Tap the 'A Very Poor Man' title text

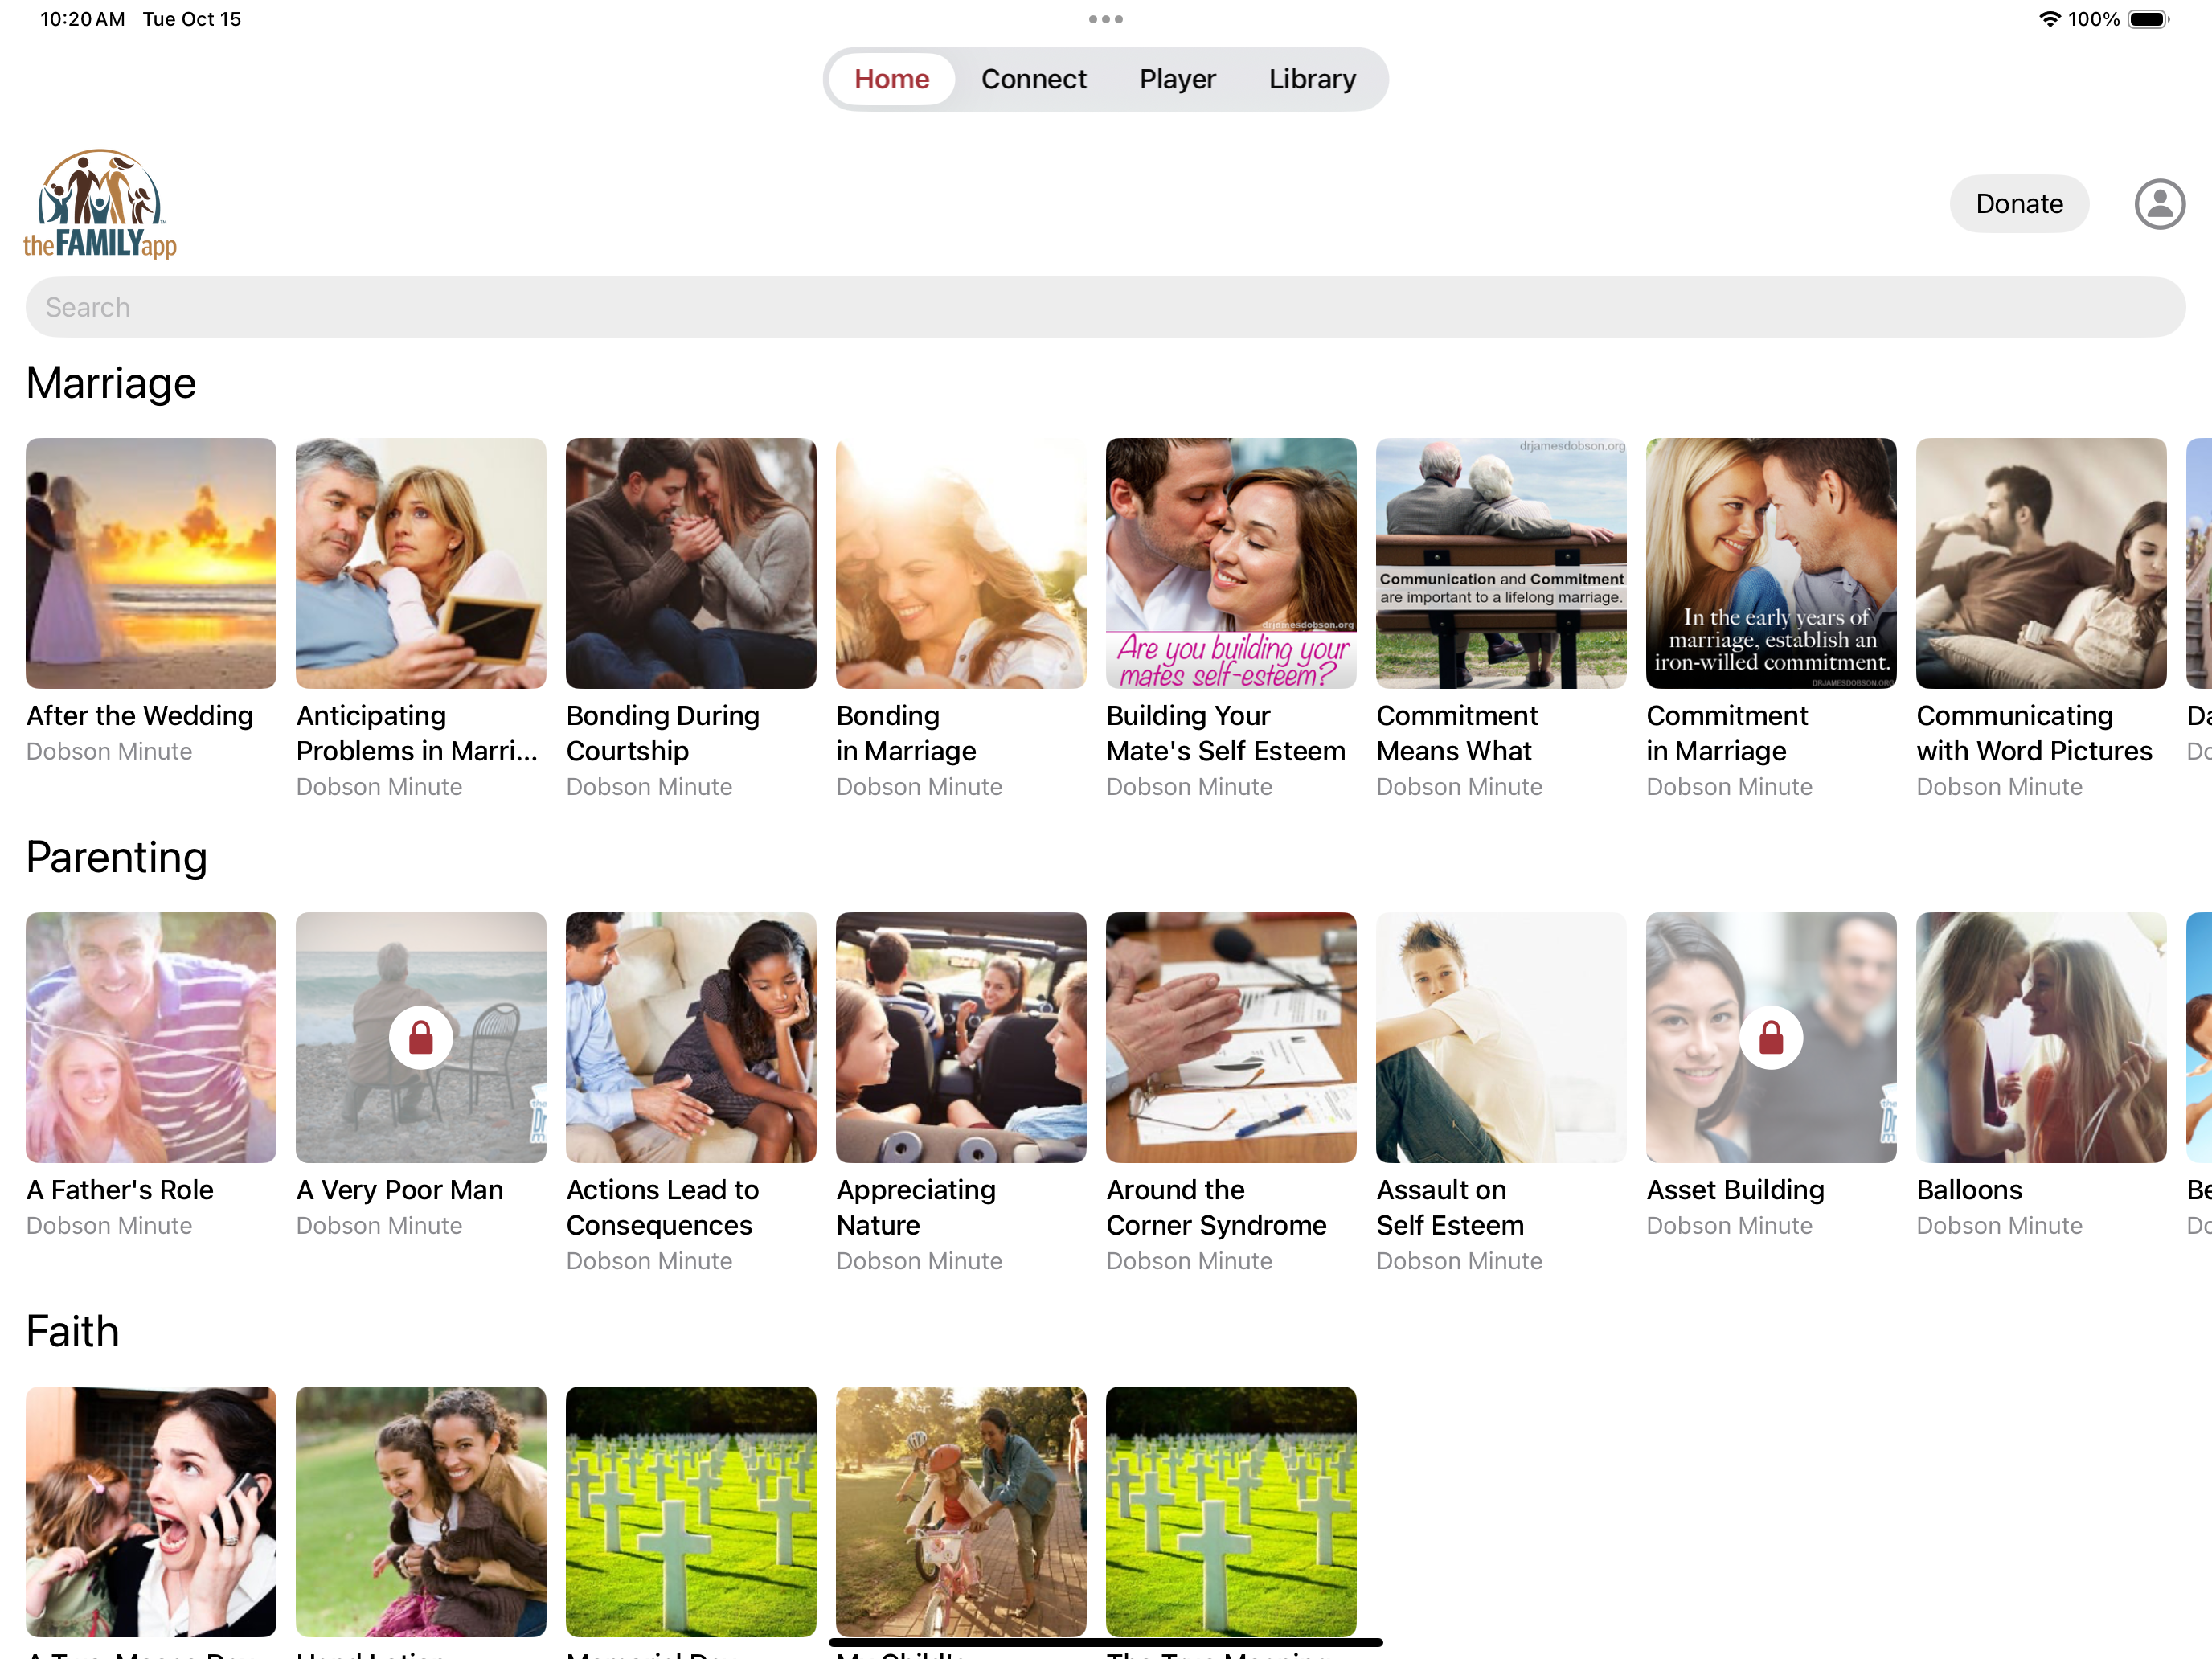(400, 1190)
